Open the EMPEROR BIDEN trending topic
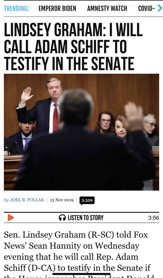Image resolution: width=163 pixels, height=278 pixels. click(x=57, y=8)
